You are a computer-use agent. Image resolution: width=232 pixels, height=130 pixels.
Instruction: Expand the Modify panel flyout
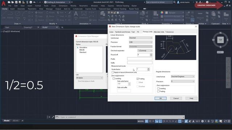point(53,24)
